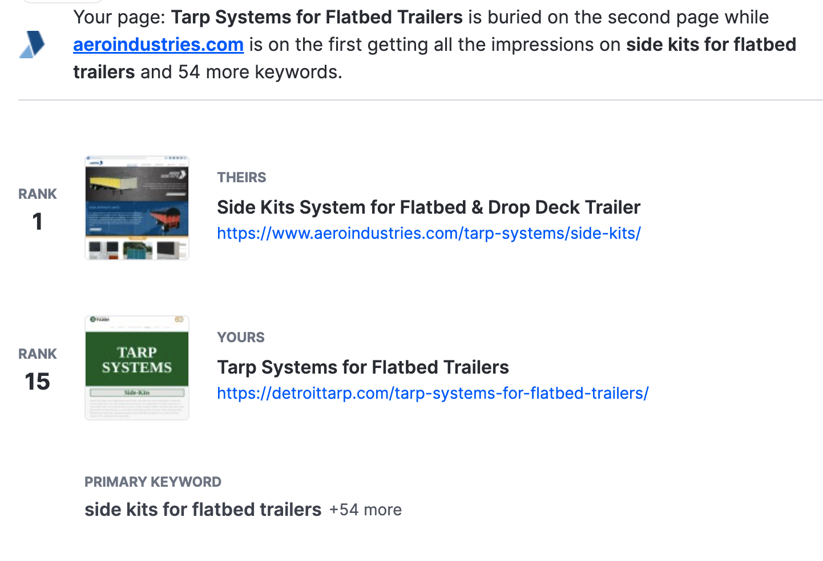Open the aeroindustries.com link in the summary
Image resolution: width=823 pixels, height=561 pixels.
[158, 45]
